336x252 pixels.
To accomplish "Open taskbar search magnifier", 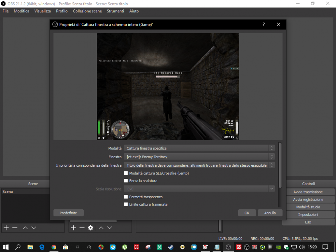I will (x=18, y=247).
